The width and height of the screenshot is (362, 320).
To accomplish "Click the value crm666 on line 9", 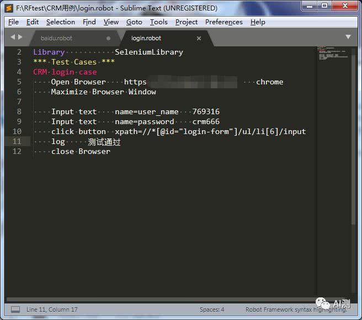I will click(206, 122).
